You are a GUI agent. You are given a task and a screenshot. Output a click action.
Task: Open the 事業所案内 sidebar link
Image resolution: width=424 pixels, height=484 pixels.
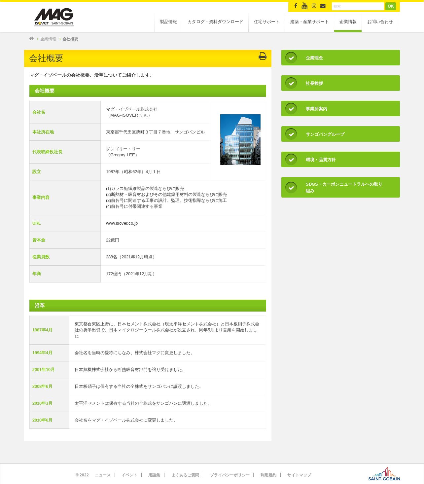pos(340,109)
